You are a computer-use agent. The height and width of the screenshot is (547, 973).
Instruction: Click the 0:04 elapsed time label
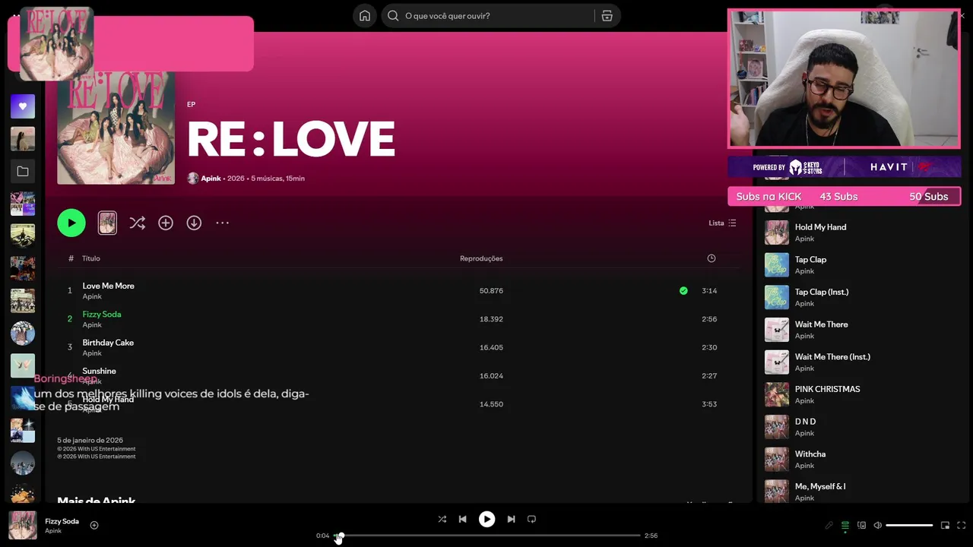click(x=323, y=536)
